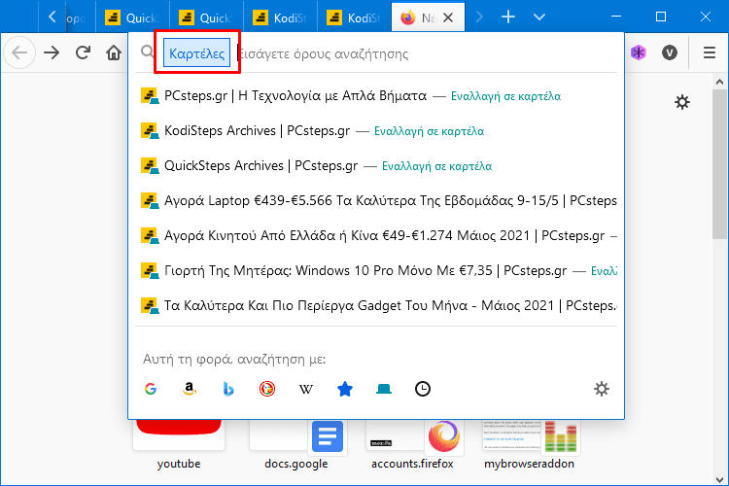Search this time with Bing

pyautogui.click(x=228, y=389)
